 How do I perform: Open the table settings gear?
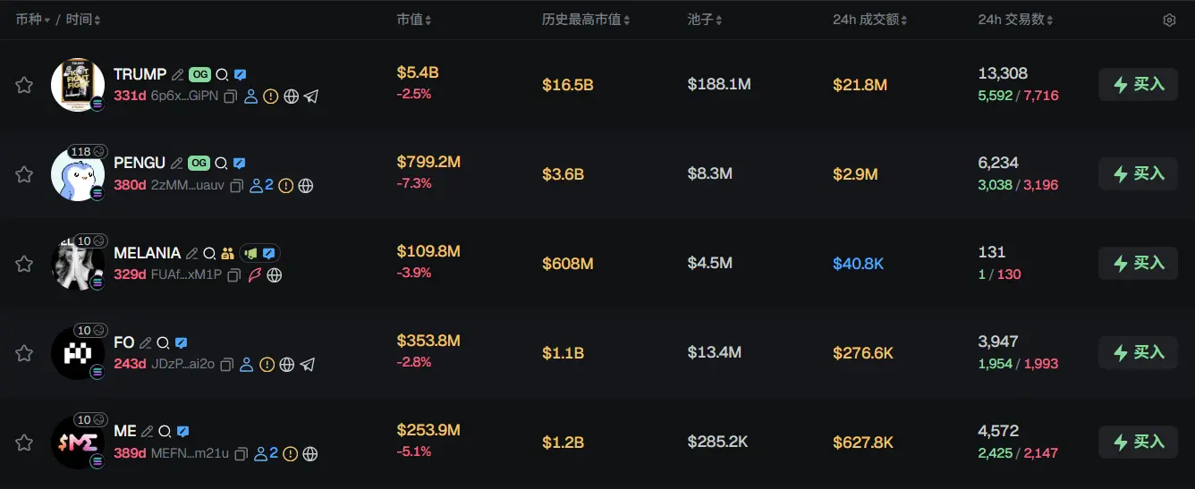(x=1169, y=21)
